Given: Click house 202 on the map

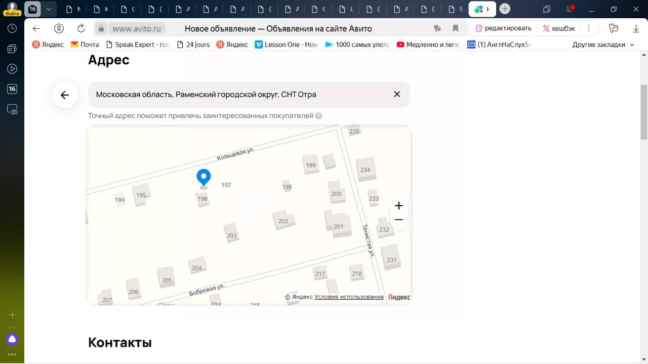Looking at the screenshot, I should (283, 220).
